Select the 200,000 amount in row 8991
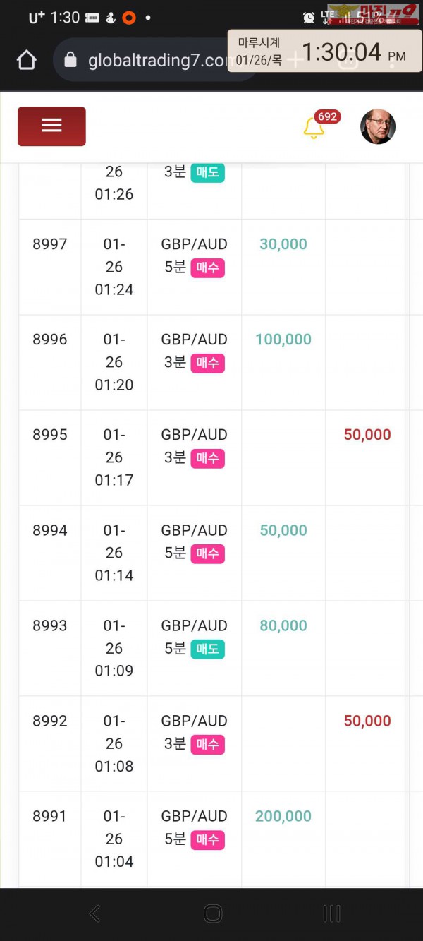Screen dimensions: 423x941 tap(283, 816)
